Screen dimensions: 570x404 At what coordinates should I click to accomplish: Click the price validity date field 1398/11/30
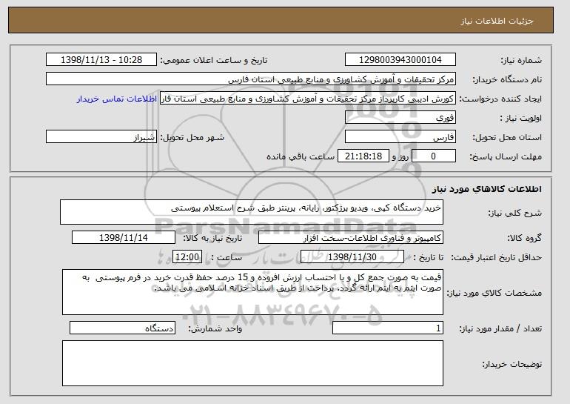click(x=352, y=257)
